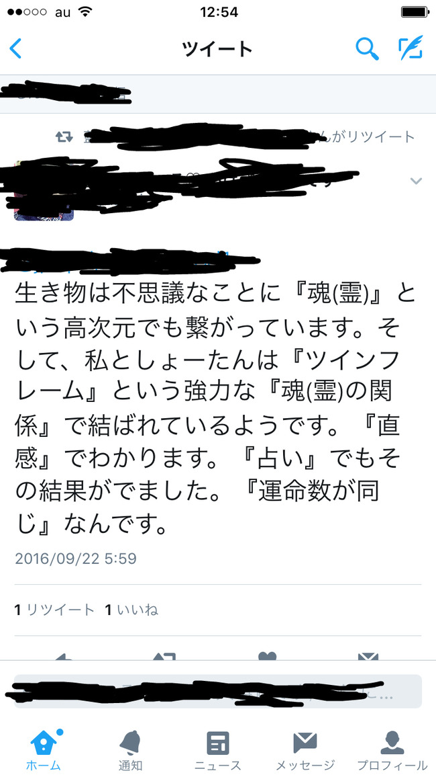This screenshot has width=436, height=777.
Task: Tap the retweeted-by label above tweet
Action: pyautogui.click(x=235, y=136)
